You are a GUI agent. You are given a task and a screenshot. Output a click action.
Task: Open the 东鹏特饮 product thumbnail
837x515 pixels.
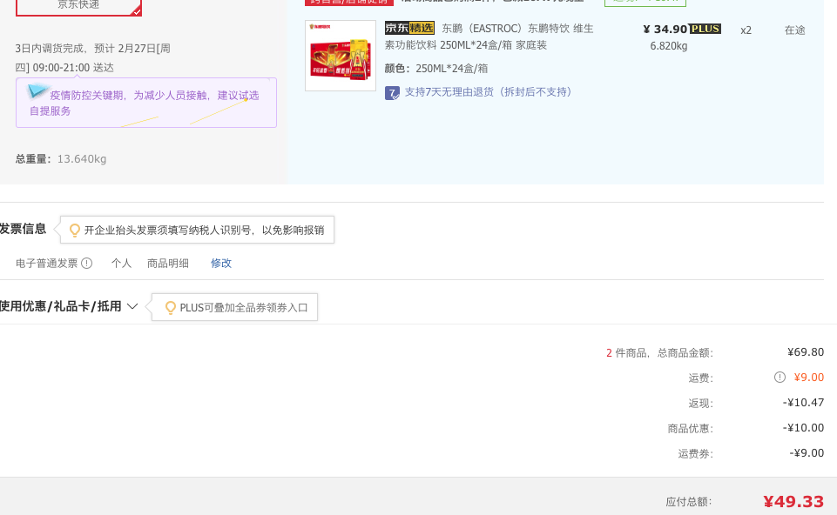[341, 56]
